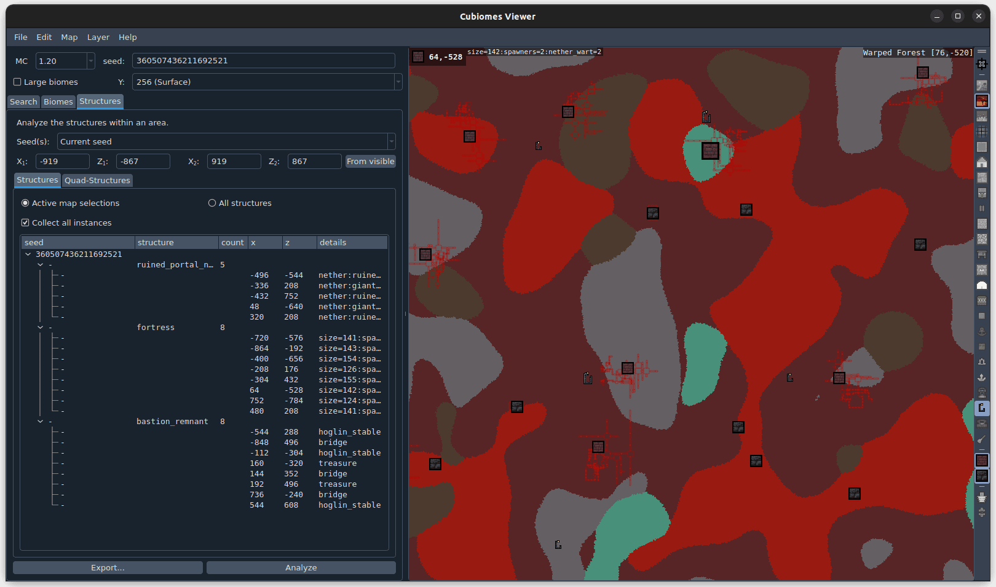Open the Map menu
Image resolution: width=996 pixels, height=587 pixels.
tap(69, 37)
